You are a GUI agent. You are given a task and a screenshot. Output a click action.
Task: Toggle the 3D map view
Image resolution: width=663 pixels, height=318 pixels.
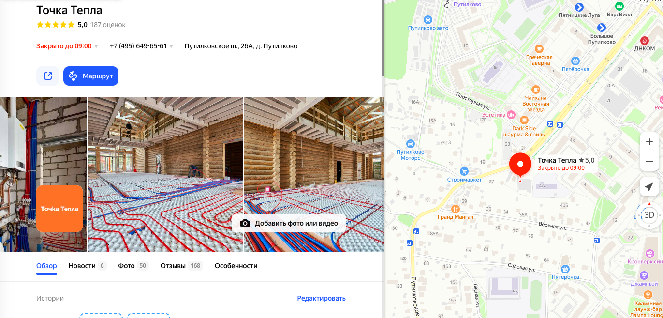[x=649, y=215]
